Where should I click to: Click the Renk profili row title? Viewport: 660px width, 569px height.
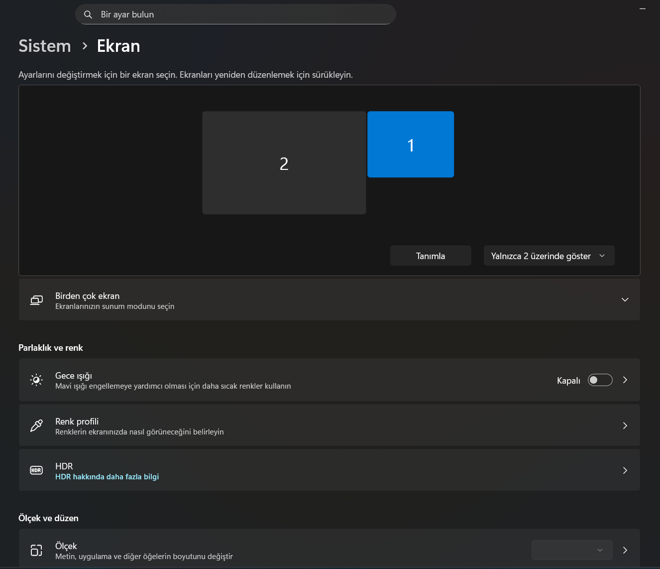click(77, 421)
